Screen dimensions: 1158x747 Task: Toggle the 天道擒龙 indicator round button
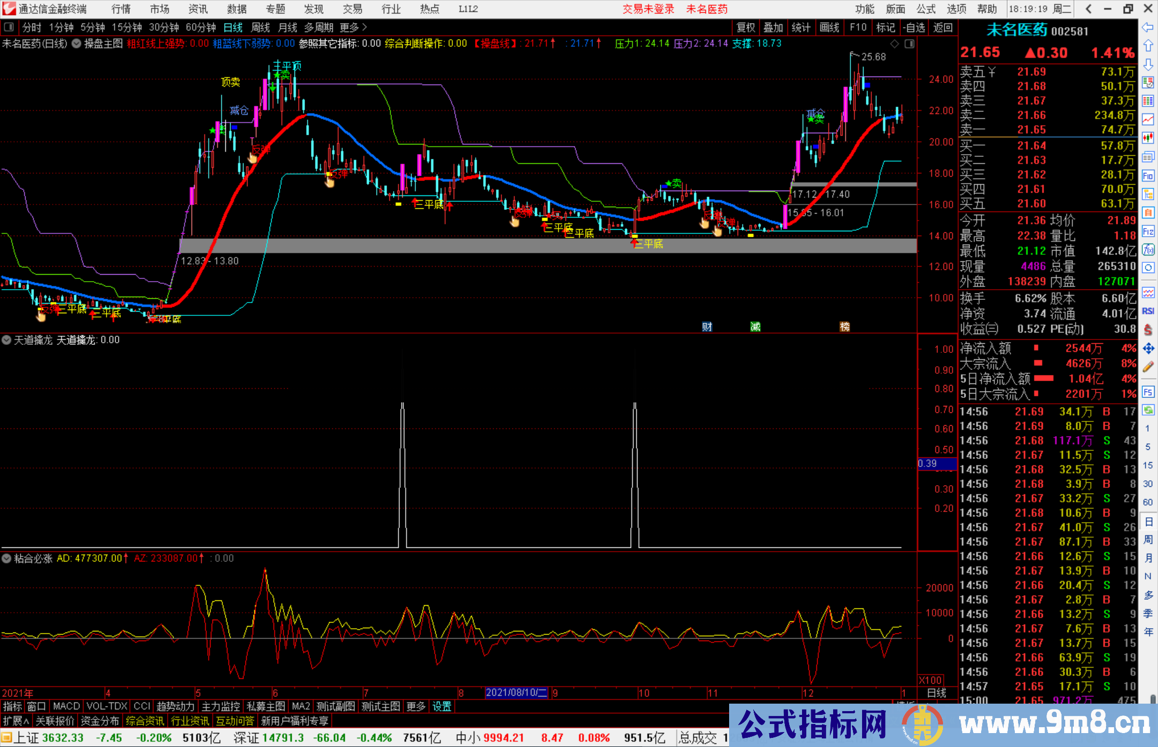coord(6,339)
